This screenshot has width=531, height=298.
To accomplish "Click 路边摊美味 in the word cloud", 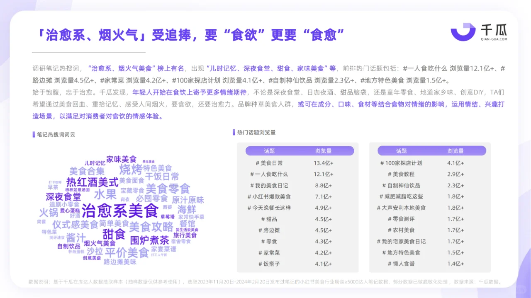I will click(120, 262).
